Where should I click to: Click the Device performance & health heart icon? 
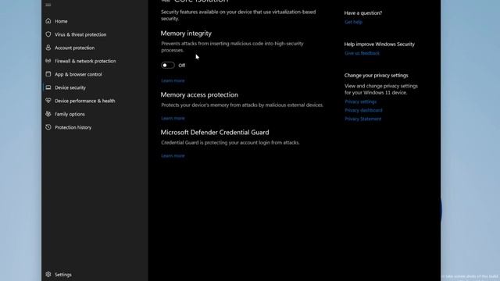coord(48,101)
